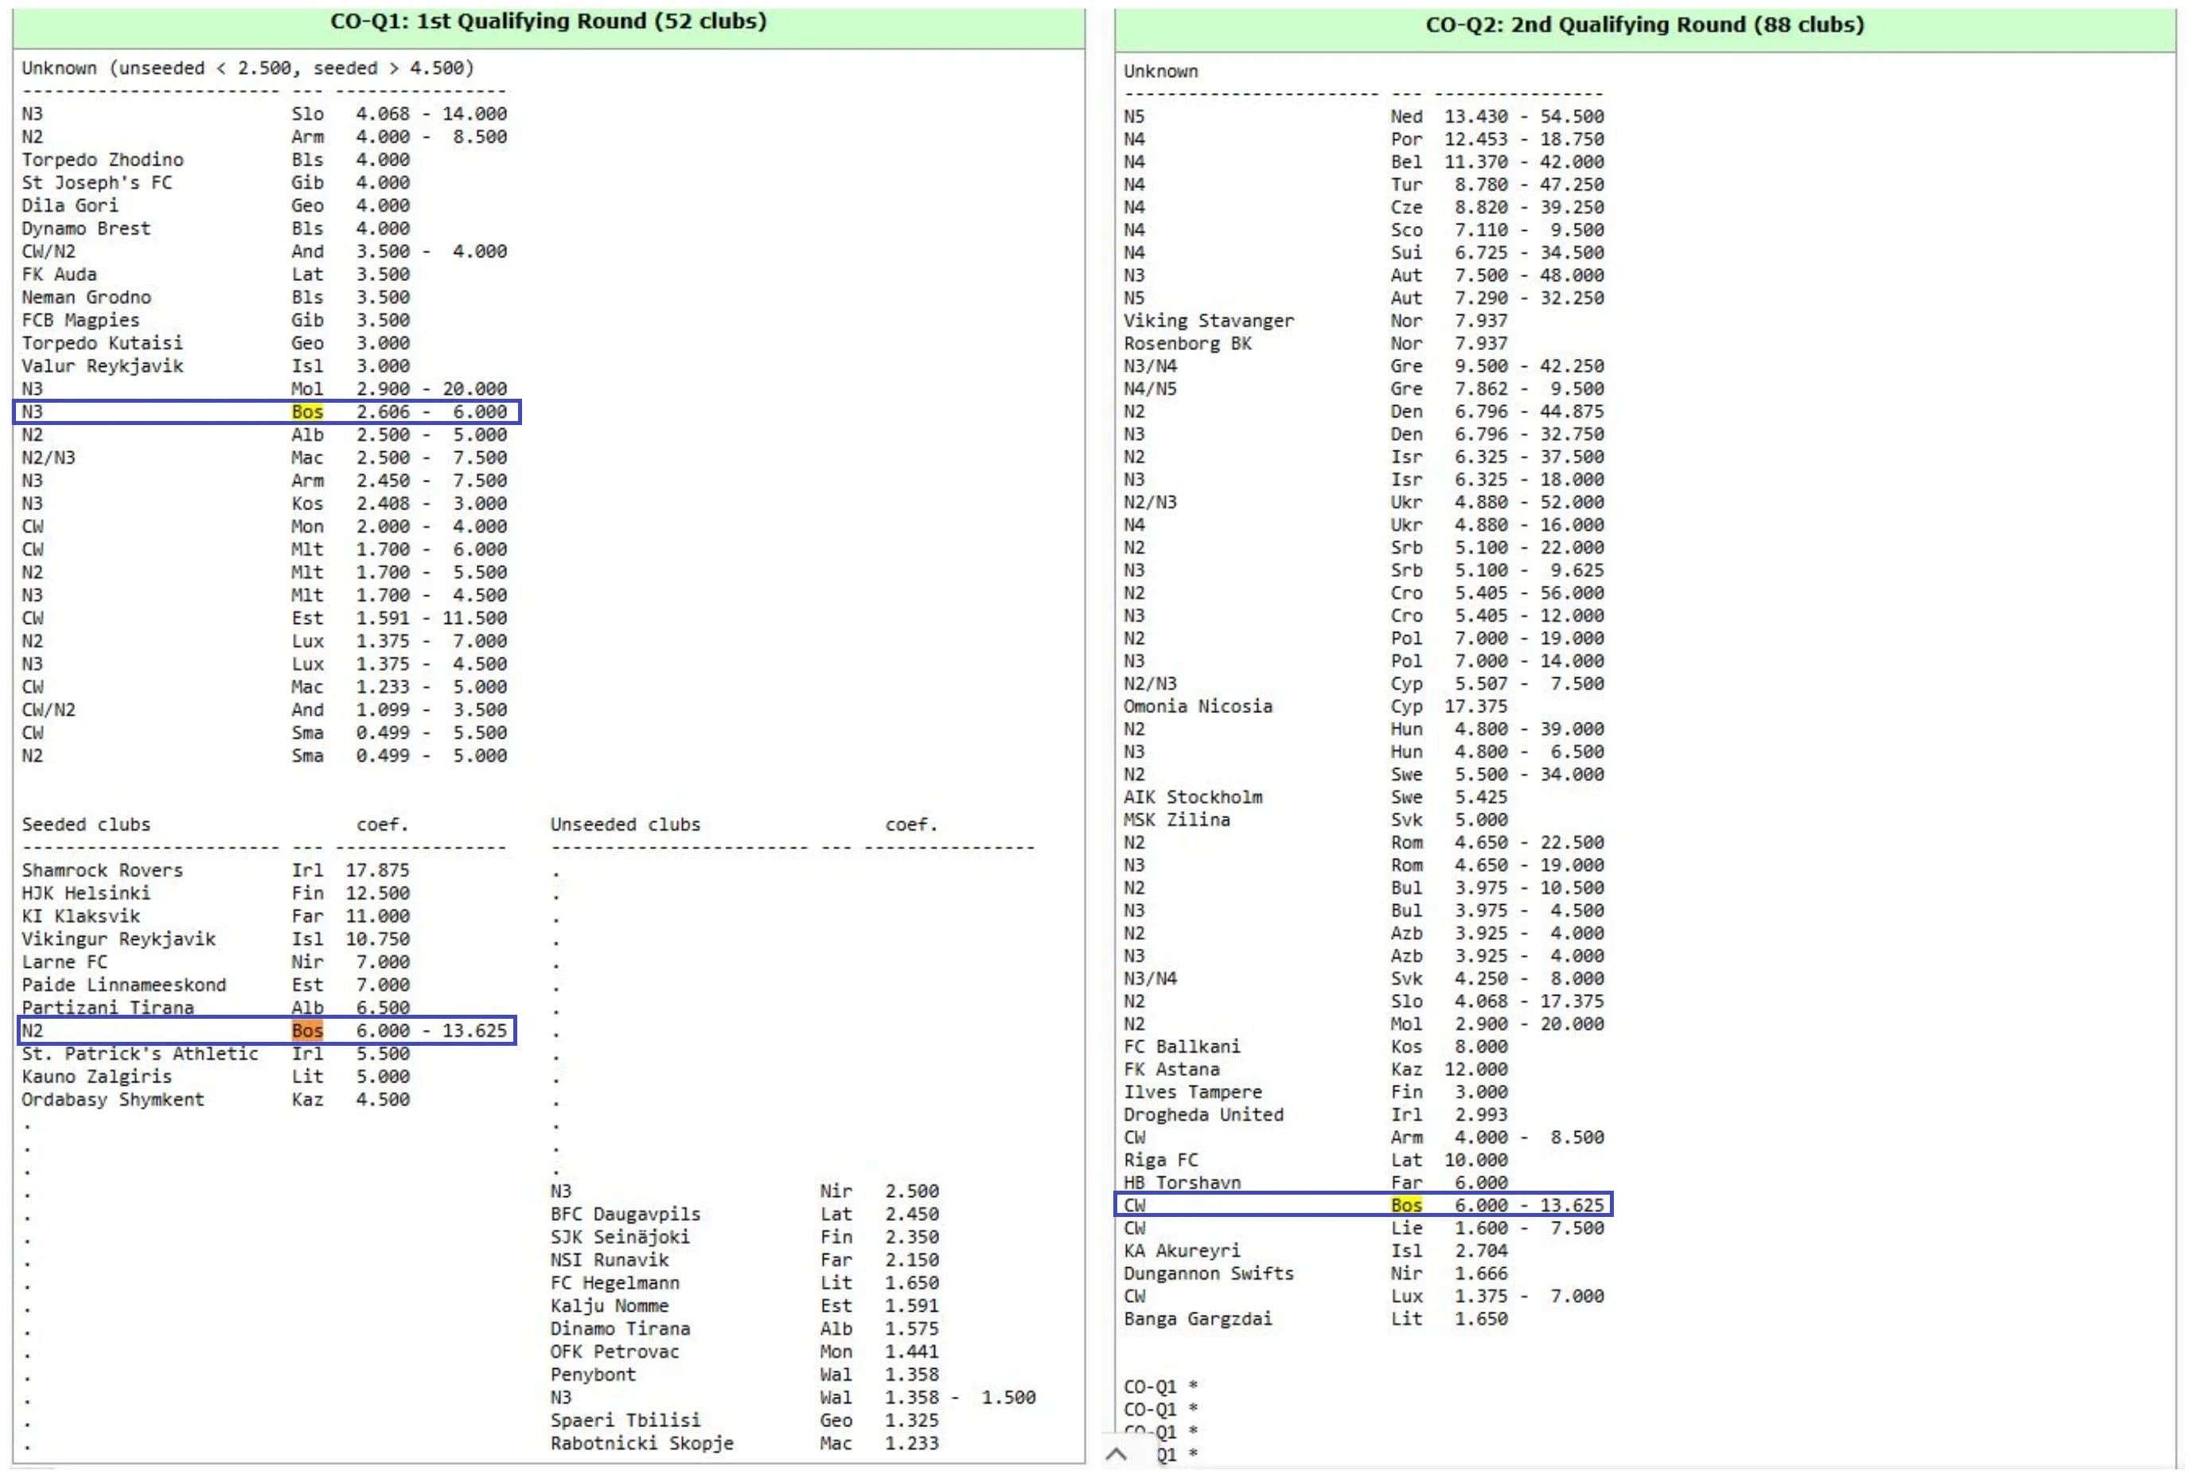2194x1478 pixels.
Task: Select the Penybont club name
Action: (593, 1375)
